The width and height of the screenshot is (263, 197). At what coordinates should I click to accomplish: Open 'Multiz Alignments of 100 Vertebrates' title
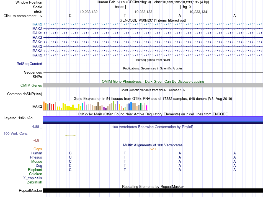153,145
